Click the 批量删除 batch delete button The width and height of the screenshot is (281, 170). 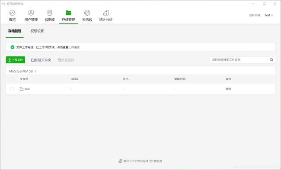coord(66,60)
